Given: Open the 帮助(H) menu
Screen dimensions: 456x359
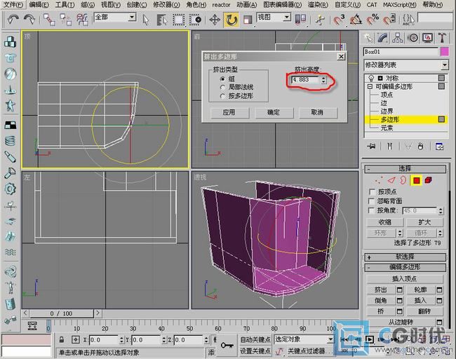Looking at the screenshot, I should point(433,5).
